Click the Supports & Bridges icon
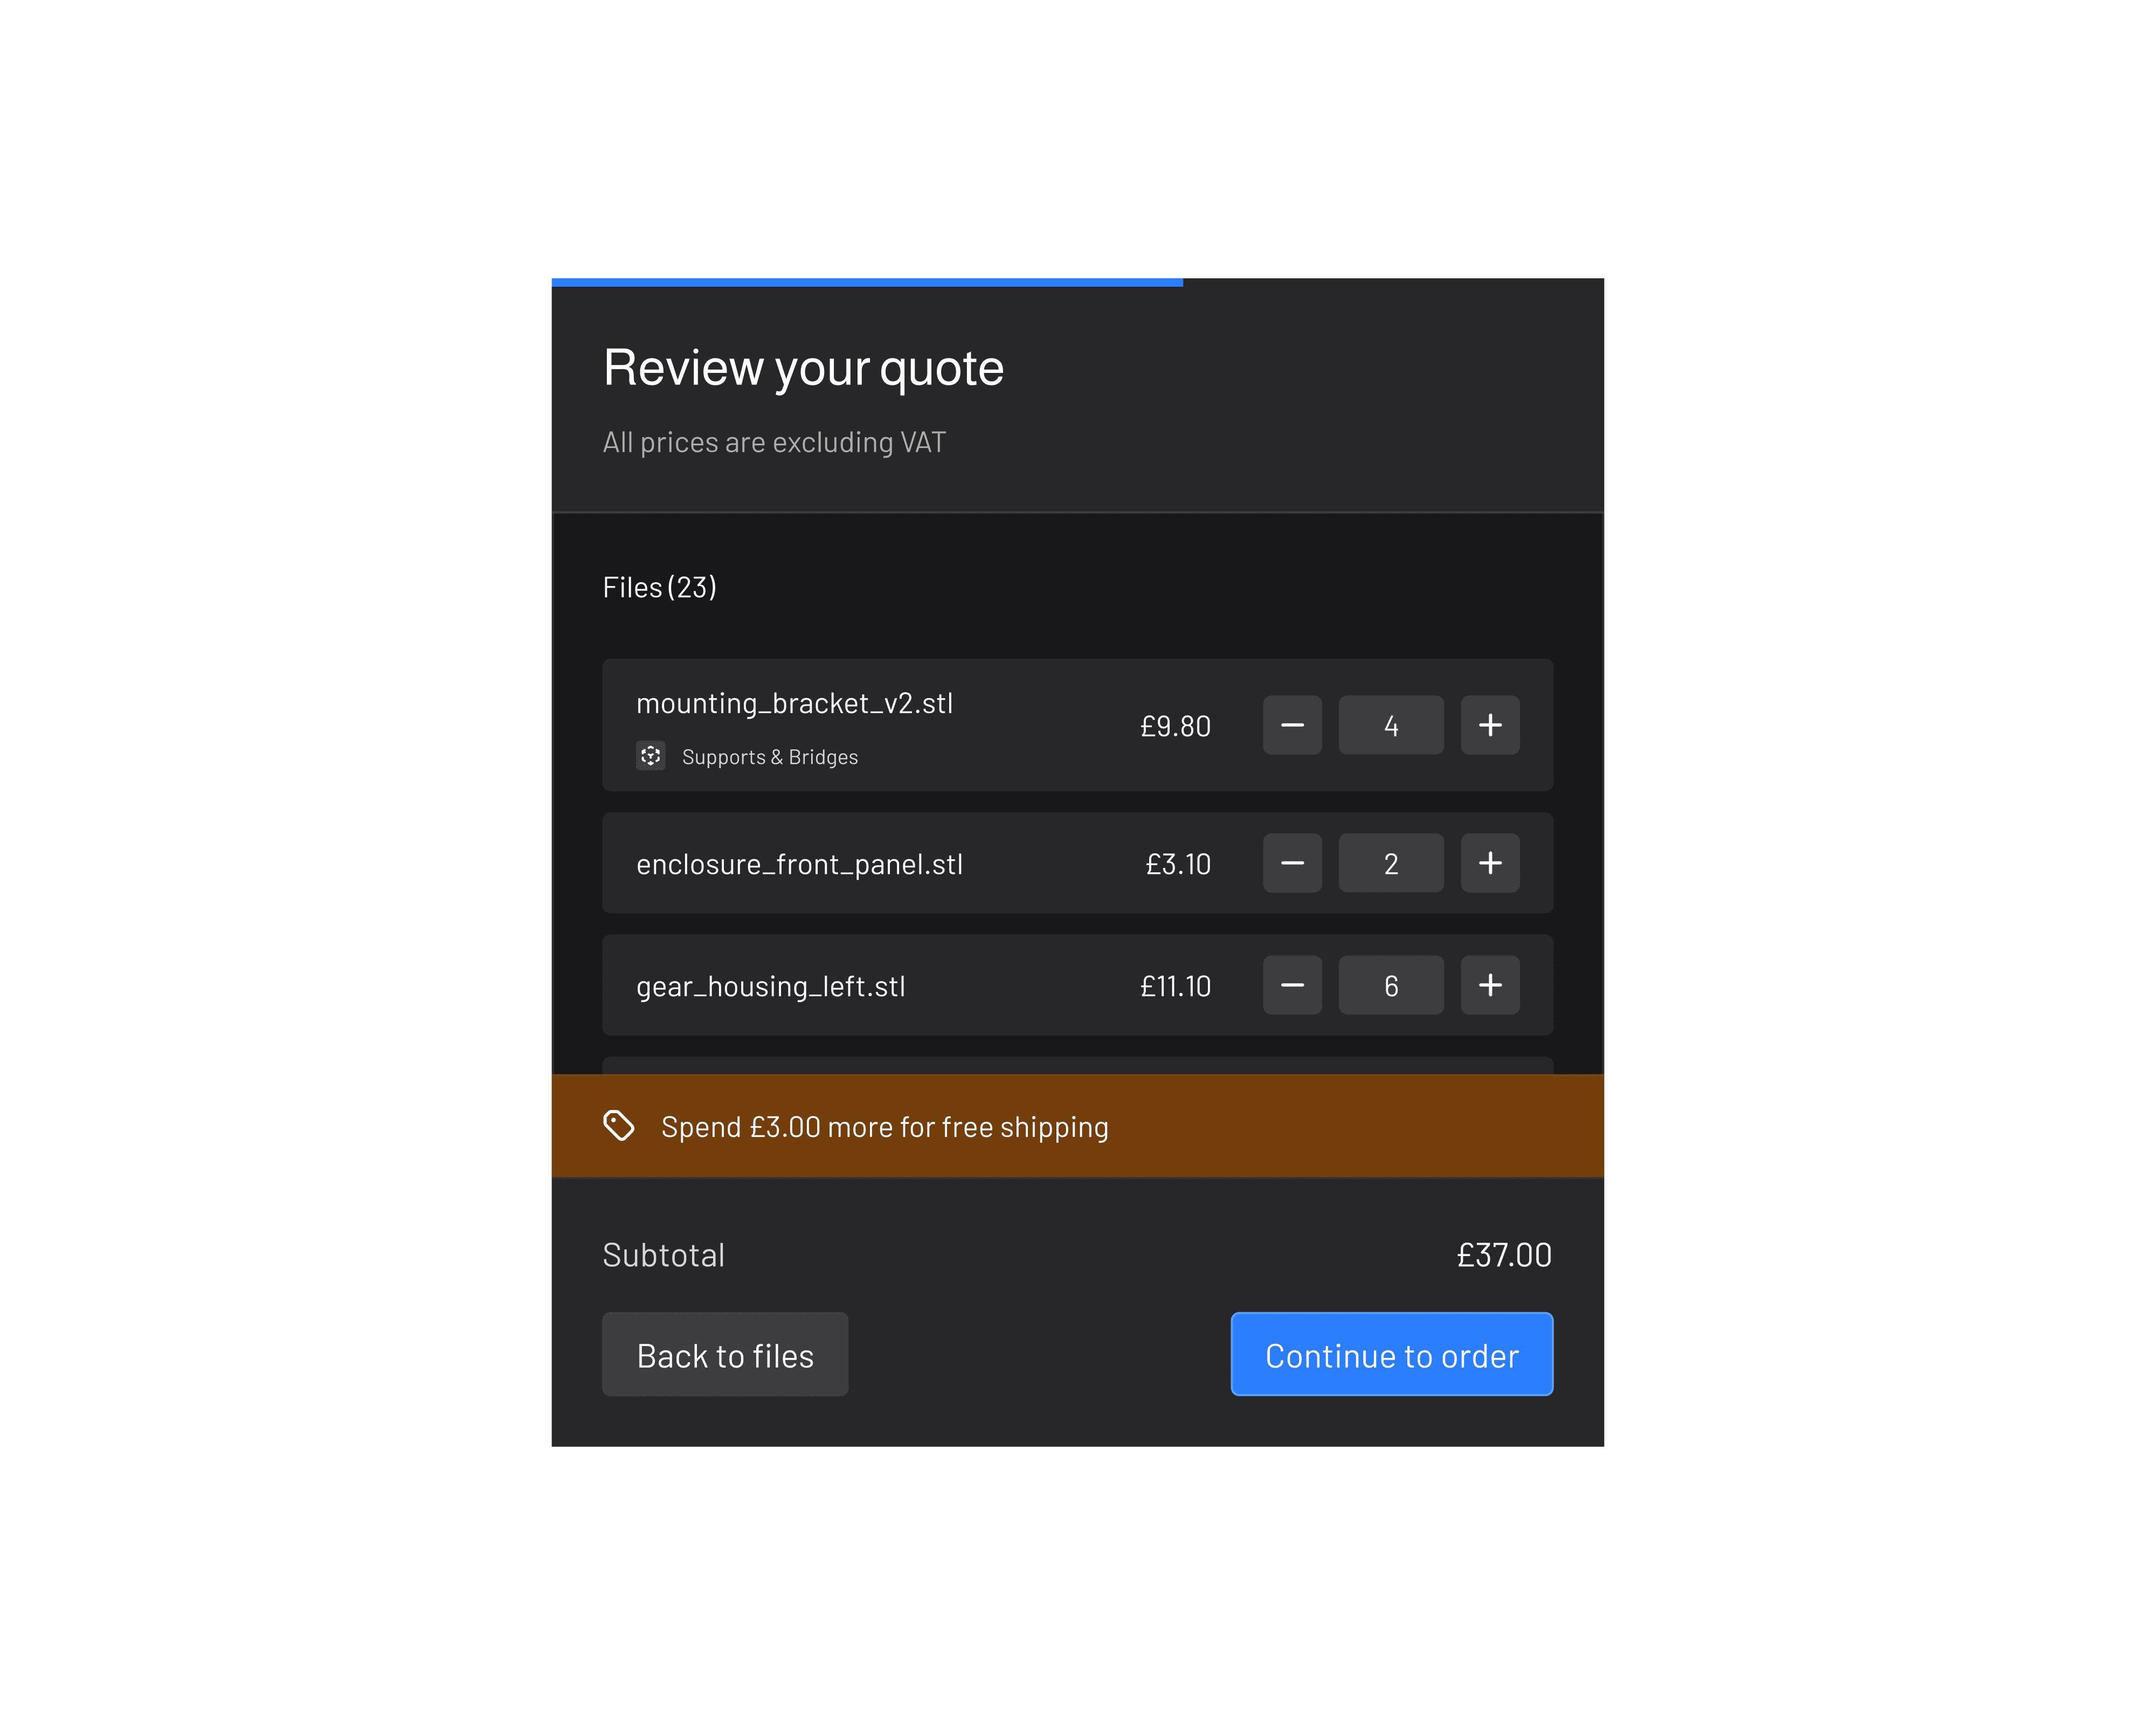The width and height of the screenshot is (2156, 1725). pos(651,756)
